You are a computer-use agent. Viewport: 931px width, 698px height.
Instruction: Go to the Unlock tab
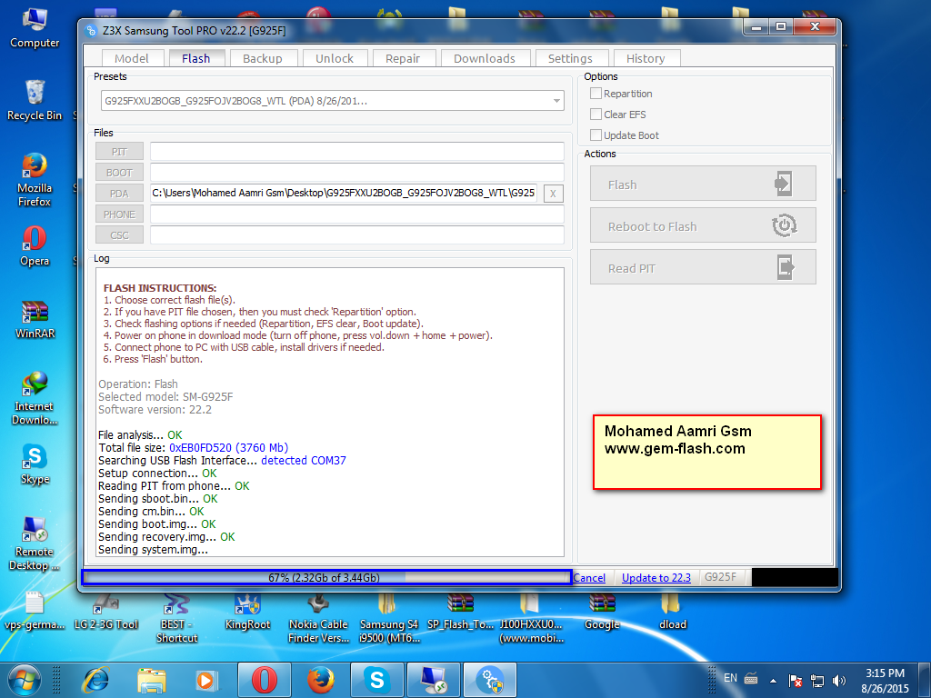335,58
